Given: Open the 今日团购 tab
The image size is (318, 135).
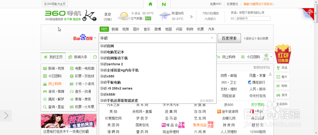Looking at the screenshot, I should (x=251, y=57).
